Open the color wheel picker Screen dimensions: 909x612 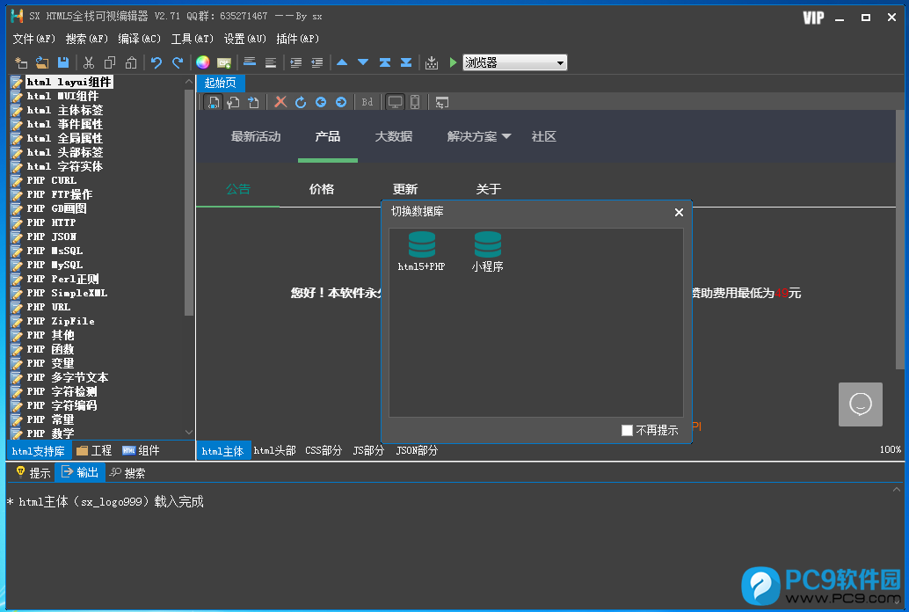tap(202, 62)
